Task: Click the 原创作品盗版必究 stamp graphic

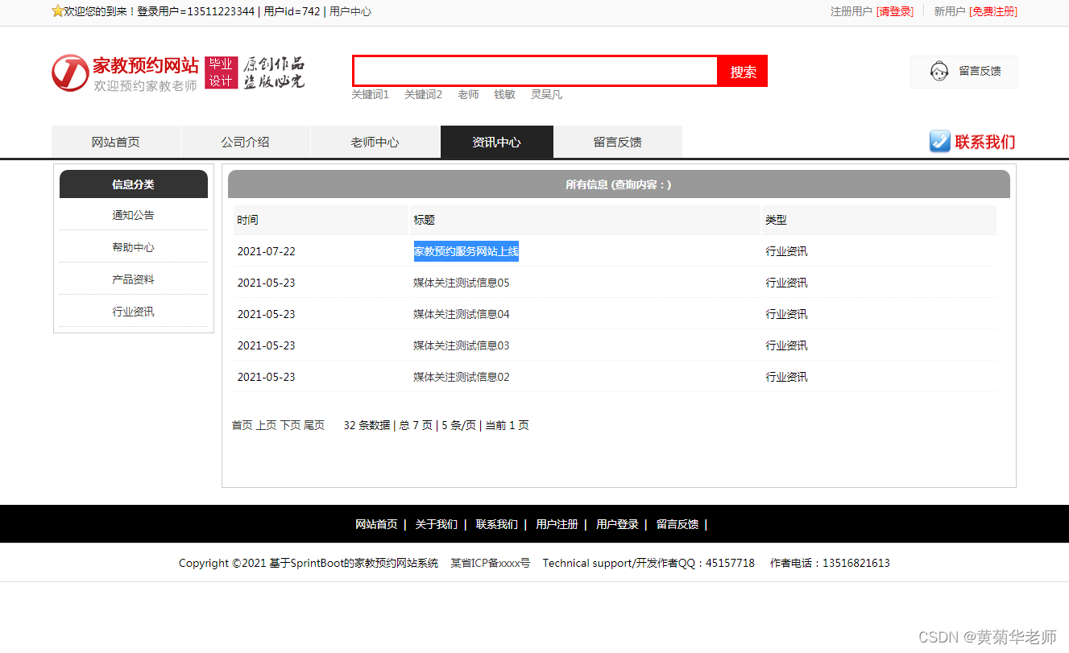Action: click(x=273, y=72)
